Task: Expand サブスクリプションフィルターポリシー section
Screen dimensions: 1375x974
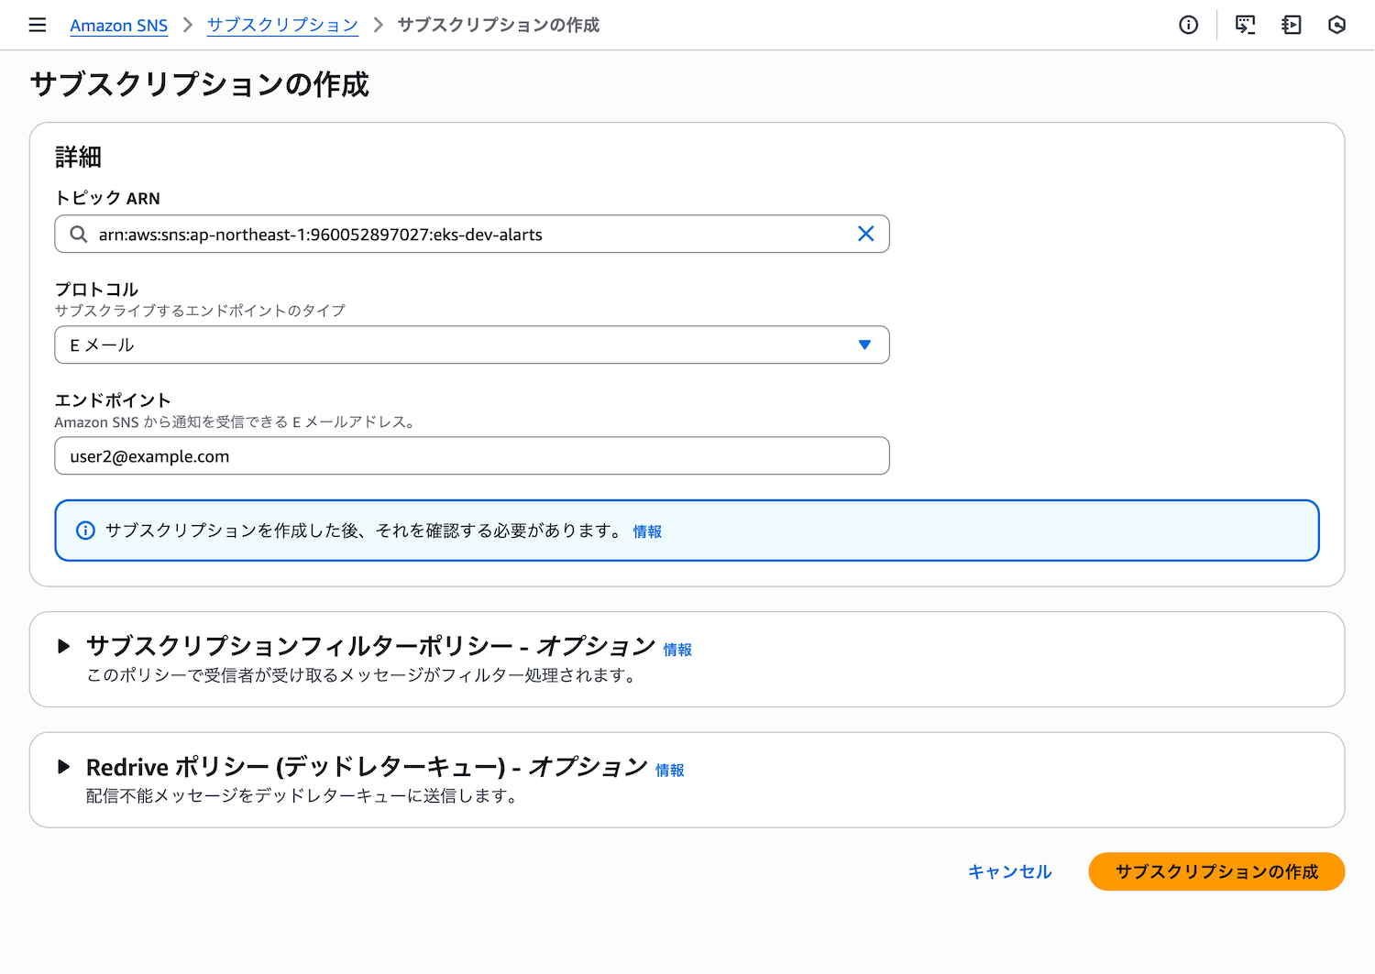Action: tap(63, 646)
